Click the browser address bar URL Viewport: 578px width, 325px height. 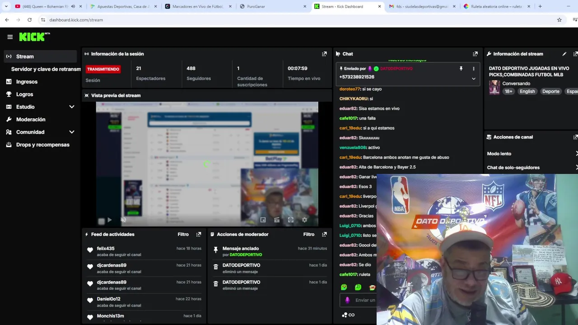[76, 20]
